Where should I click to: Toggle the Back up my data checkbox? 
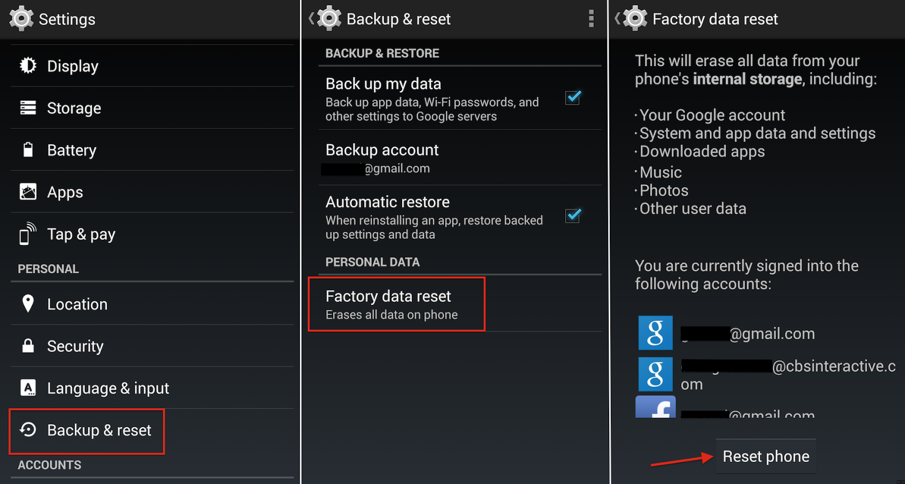point(573,98)
